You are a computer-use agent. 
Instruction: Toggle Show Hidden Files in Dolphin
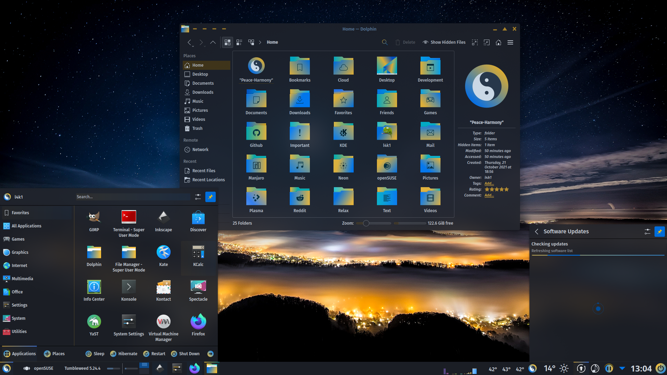pyautogui.click(x=444, y=42)
